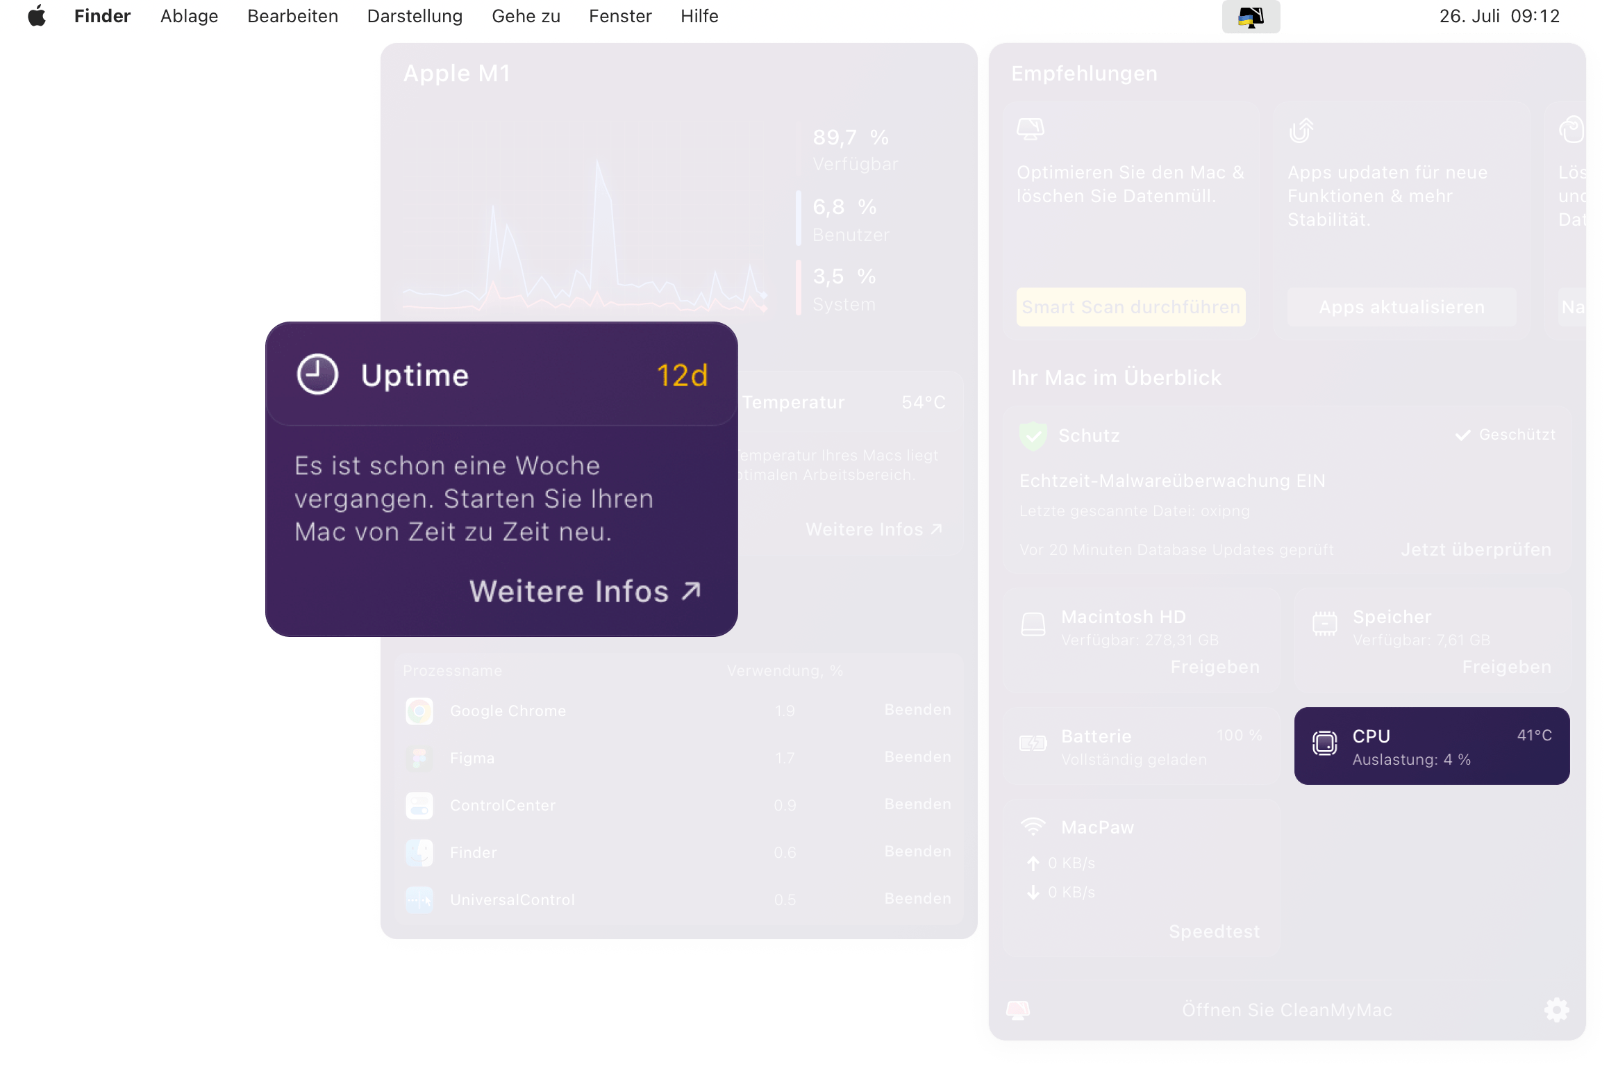This screenshot has width=1618, height=1078.
Task: Open the Hilfe menu
Action: tap(699, 16)
